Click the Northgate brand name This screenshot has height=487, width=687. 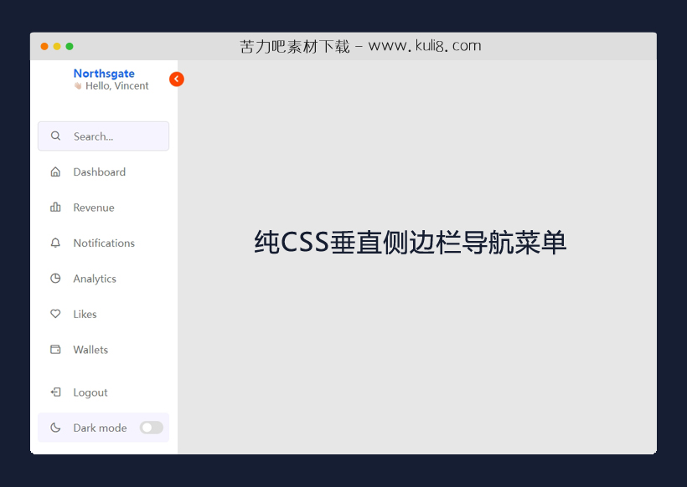(x=103, y=74)
